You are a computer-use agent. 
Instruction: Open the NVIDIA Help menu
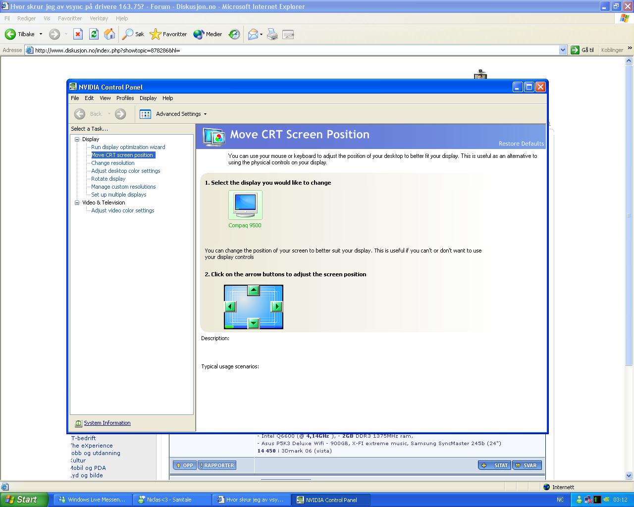tap(168, 98)
